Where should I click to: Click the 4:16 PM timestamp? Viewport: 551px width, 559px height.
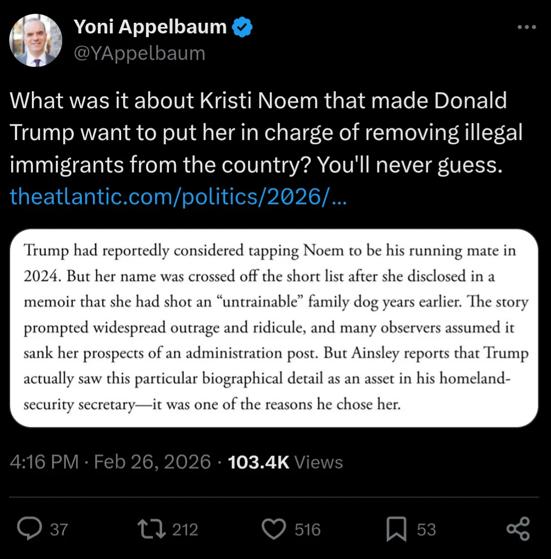(x=45, y=462)
